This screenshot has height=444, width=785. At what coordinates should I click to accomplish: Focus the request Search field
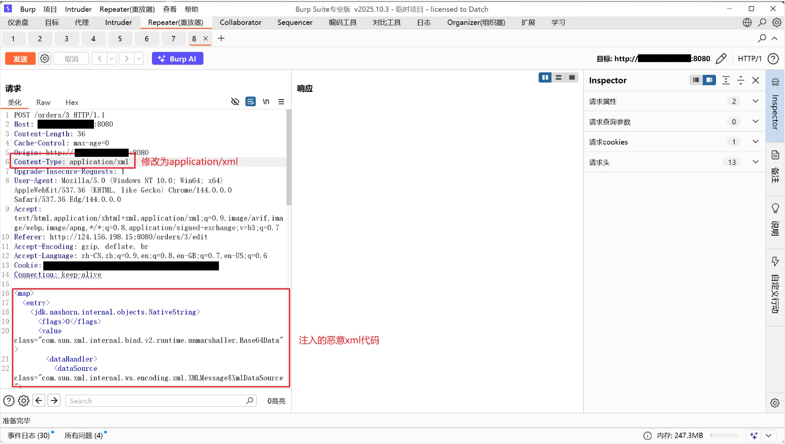[161, 401]
